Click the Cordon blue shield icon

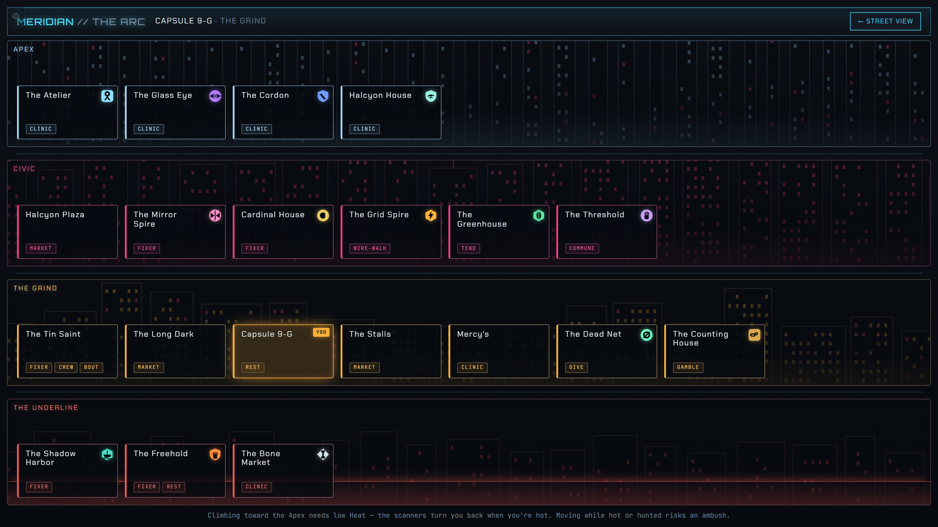323,96
